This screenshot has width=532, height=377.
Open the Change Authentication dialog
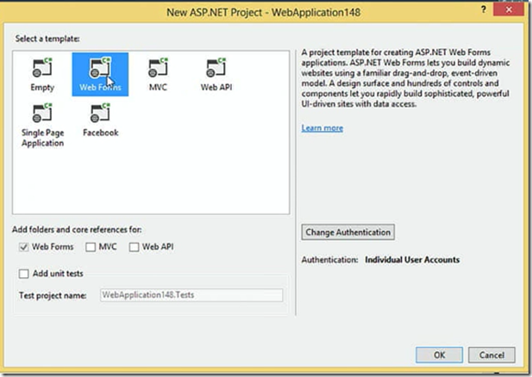tap(347, 232)
